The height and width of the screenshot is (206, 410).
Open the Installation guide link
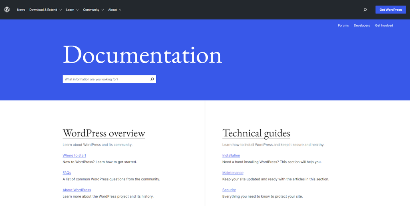pyautogui.click(x=231, y=156)
